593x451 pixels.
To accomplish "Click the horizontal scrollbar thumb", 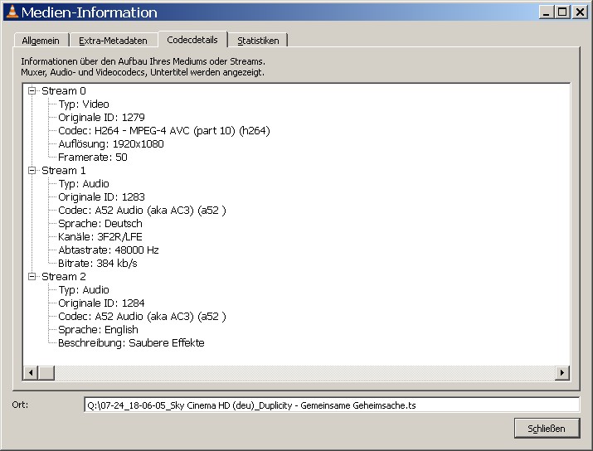I will (46, 373).
